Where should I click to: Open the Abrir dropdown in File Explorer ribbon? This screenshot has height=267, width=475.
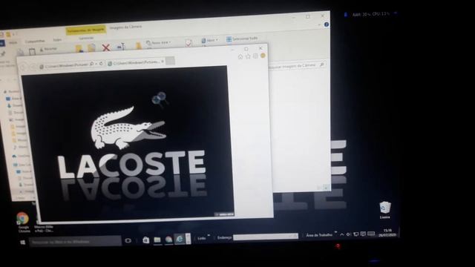[210, 40]
